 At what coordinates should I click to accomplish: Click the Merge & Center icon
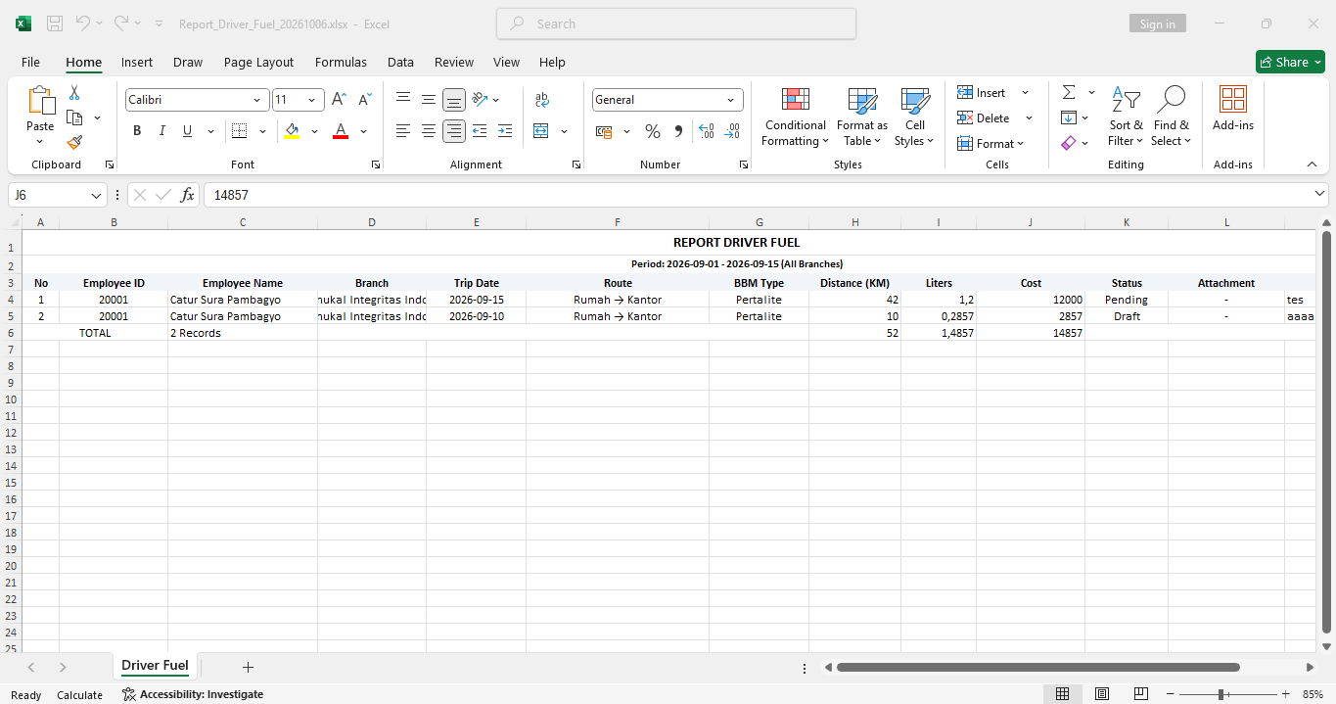pos(541,131)
